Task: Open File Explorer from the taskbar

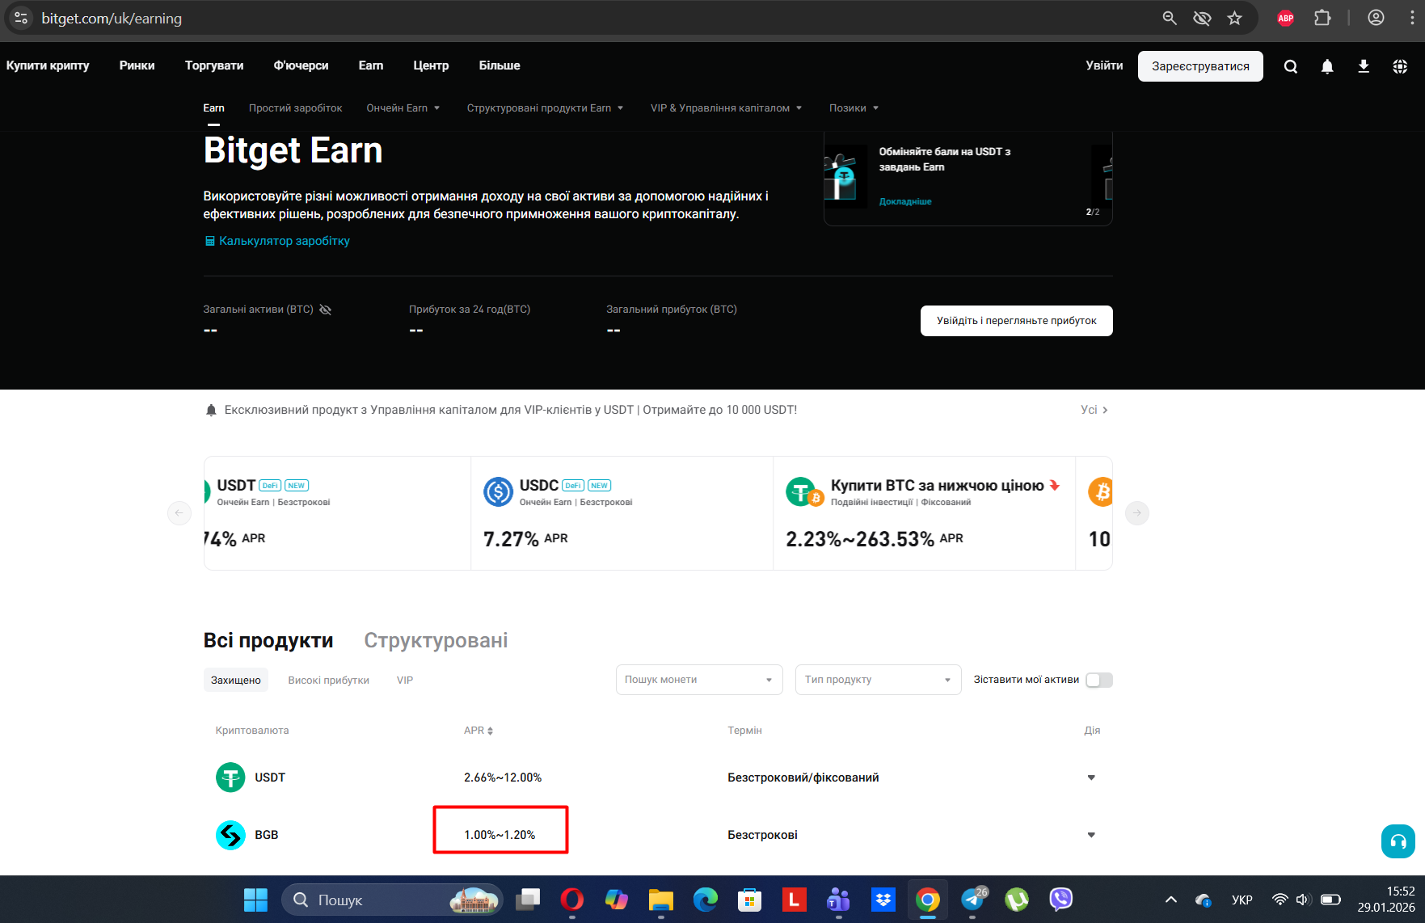Action: [661, 900]
